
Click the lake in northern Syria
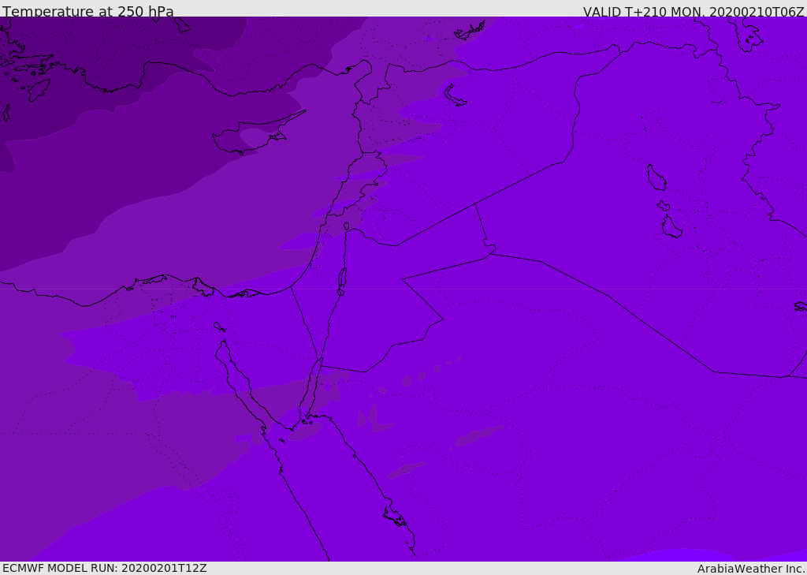tap(455, 96)
